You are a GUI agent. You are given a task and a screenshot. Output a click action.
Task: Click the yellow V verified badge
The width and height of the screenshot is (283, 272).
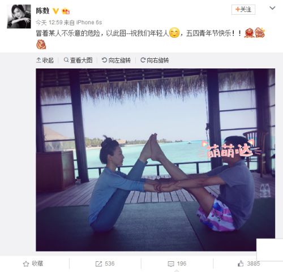55,11
